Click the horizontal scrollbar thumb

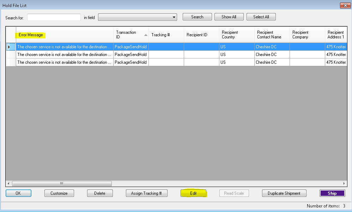pyautogui.click(x=62, y=183)
